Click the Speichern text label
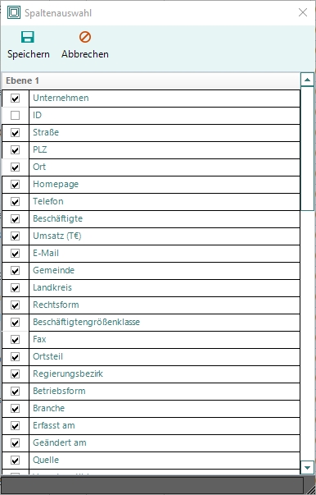316x495 pixels. pos(29,54)
